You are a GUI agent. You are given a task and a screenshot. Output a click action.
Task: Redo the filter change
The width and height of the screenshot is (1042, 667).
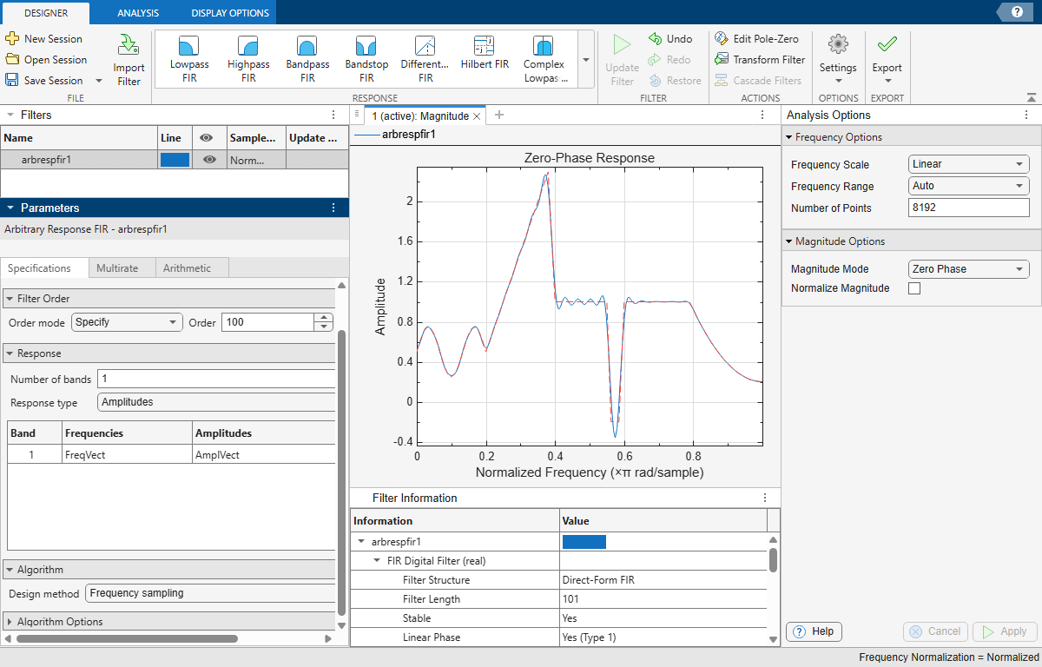click(x=669, y=60)
